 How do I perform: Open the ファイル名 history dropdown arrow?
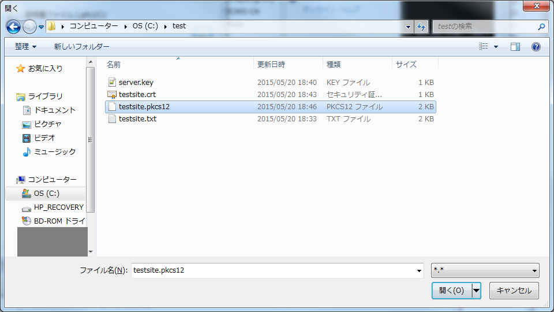pos(419,270)
